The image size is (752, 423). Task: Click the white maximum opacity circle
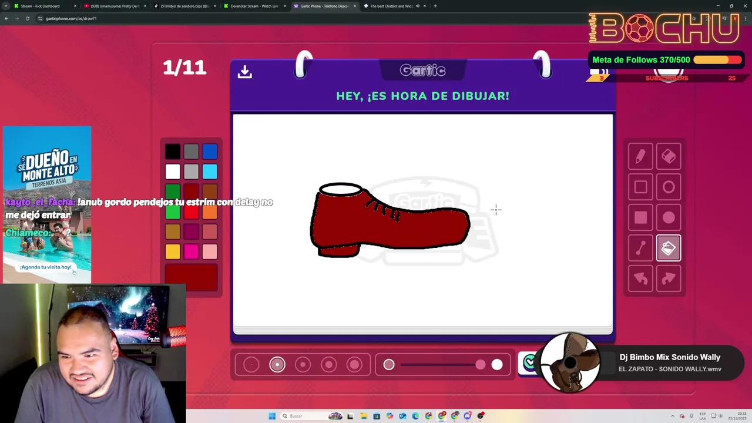(x=497, y=365)
